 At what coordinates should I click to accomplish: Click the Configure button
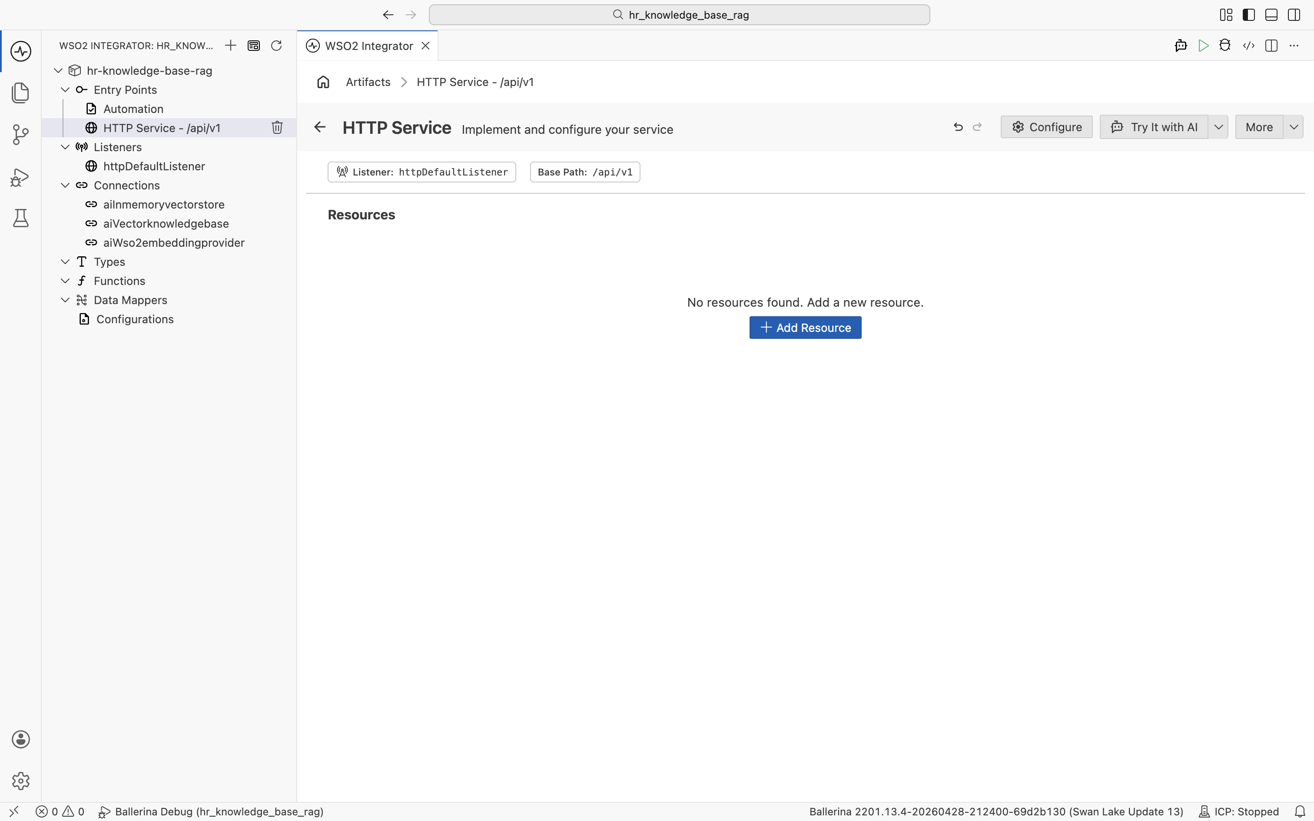point(1046,127)
